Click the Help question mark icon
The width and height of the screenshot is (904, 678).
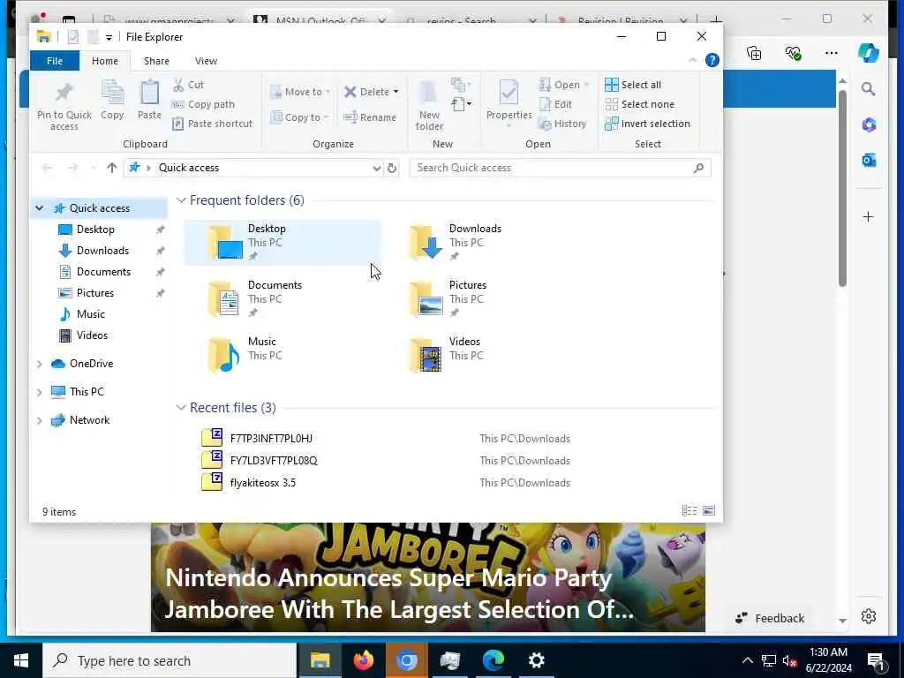(x=712, y=60)
